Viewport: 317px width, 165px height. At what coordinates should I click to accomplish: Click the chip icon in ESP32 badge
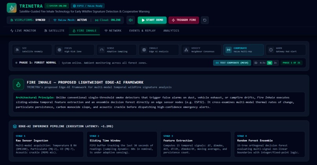[74, 6]
